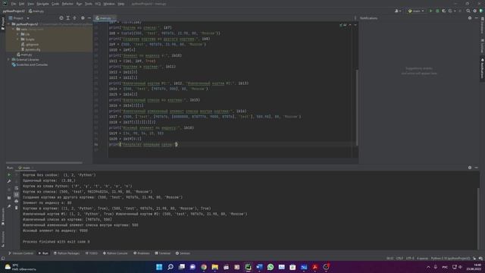Image resolution: width=485 pixels, height=273 pixels.
Task: Open Run panel gear settings
Action: tap(470, 168)
